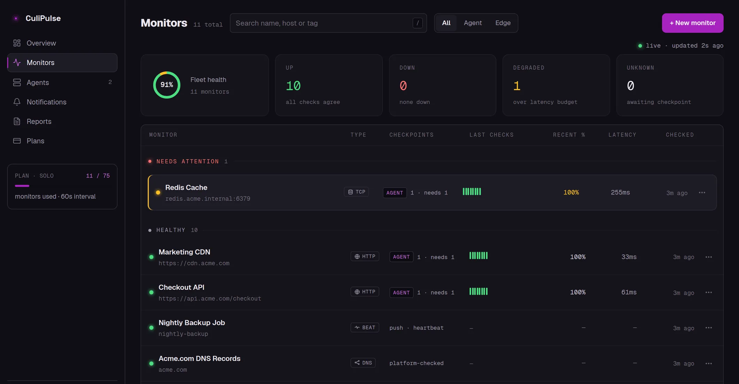The image size is (739, 384).
Task: Click the BEAT type badge on Nightly Backup Job
Action: coord(365,328)
